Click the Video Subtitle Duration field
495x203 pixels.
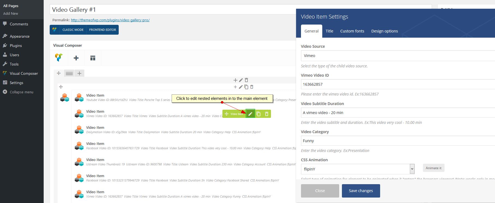click(398, 113)
